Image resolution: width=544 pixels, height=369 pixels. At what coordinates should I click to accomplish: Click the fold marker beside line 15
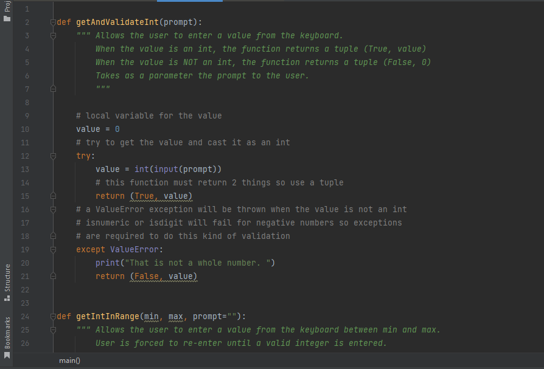tap(53, 196)
